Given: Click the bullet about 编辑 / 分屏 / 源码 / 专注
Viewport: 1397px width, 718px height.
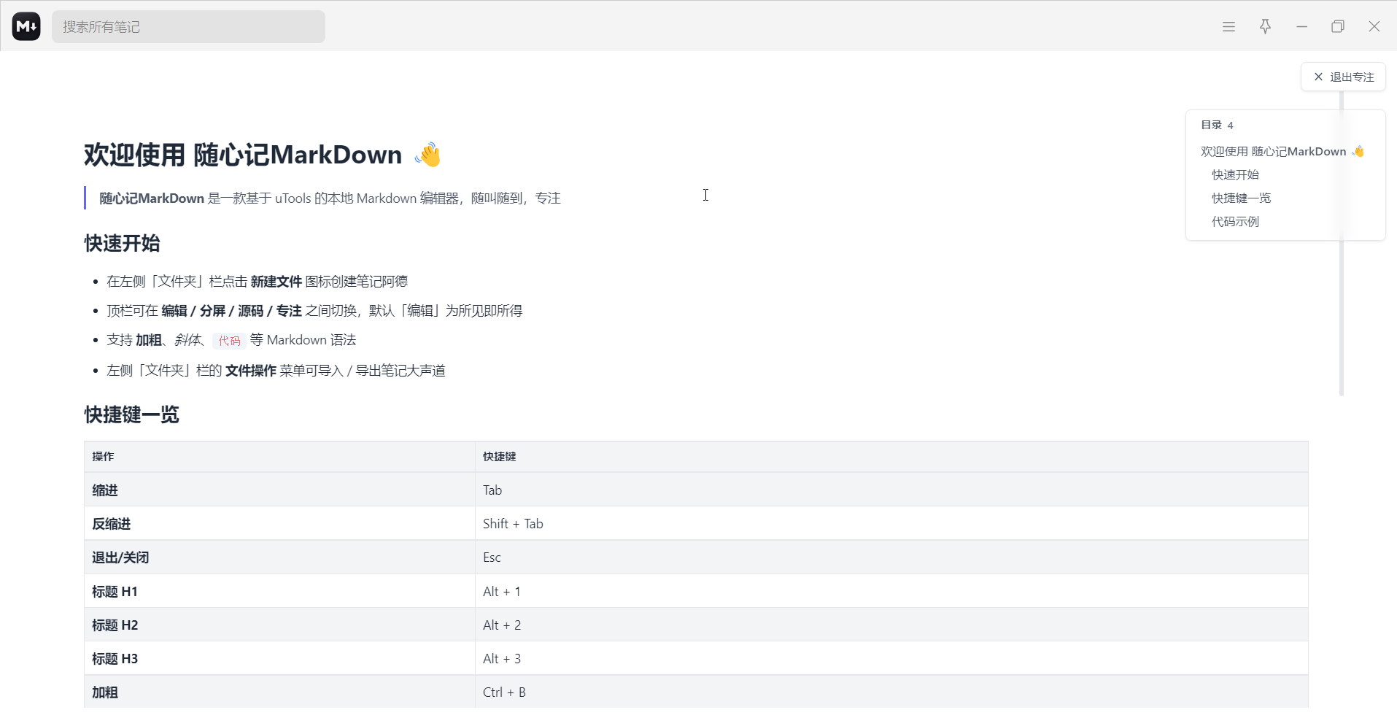Looking at the screenshot, I should coord(314,310).
